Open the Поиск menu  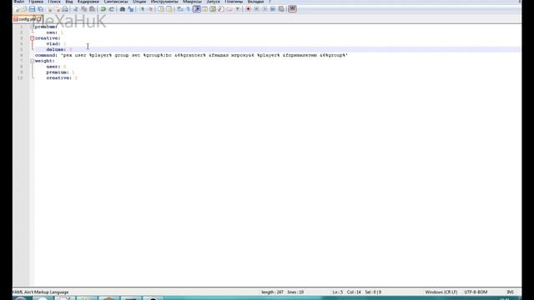point(54,2)
